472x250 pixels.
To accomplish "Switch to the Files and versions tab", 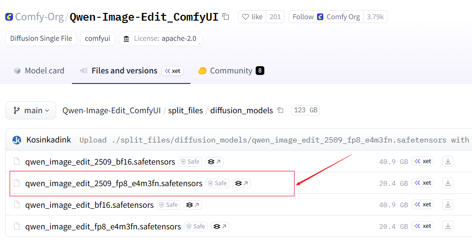I will pyautogui.click(x=124, y=71).
